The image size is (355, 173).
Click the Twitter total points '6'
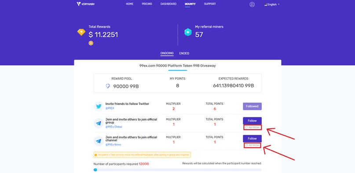coord(214,109)
